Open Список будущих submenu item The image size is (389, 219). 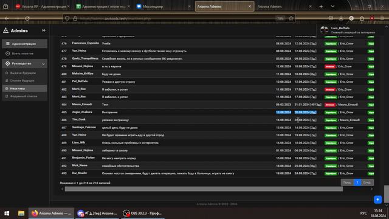coord(22,81)
